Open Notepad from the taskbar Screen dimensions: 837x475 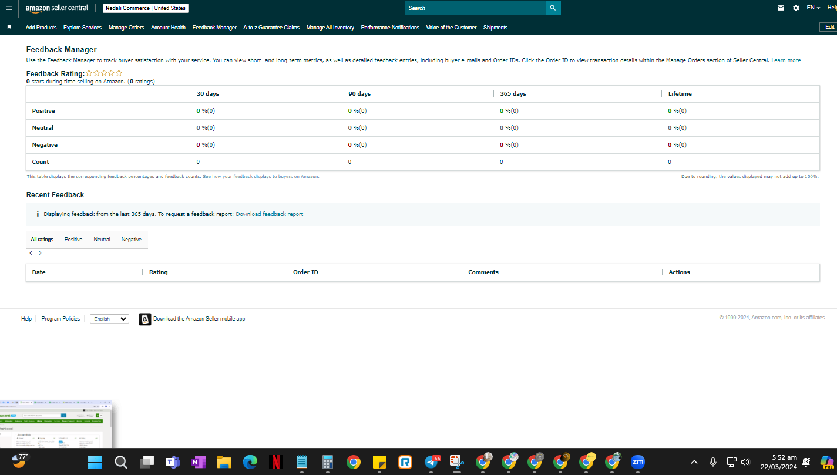coord(301,462)
